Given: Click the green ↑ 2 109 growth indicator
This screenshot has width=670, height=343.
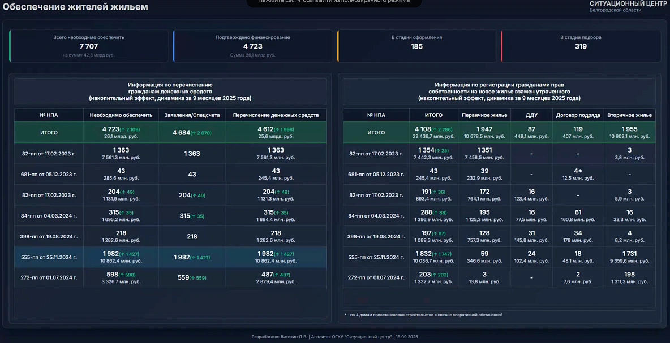Looking at the screenshot, I should click(130, 129).
